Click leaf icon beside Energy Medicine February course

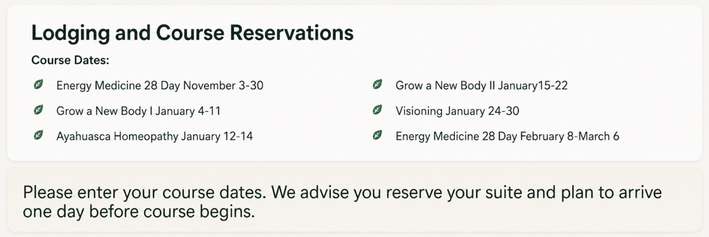pyautogui.click(x=378, y=136)
